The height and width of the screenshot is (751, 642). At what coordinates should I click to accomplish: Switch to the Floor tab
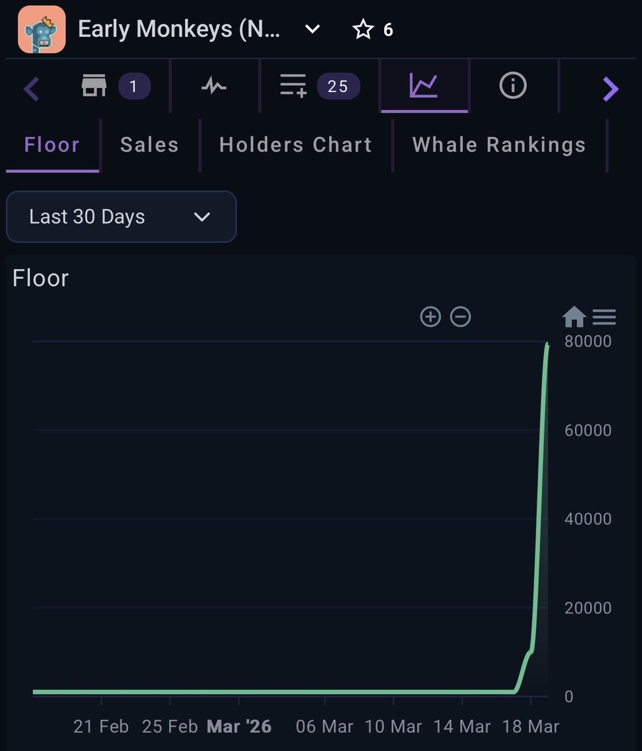52,145
